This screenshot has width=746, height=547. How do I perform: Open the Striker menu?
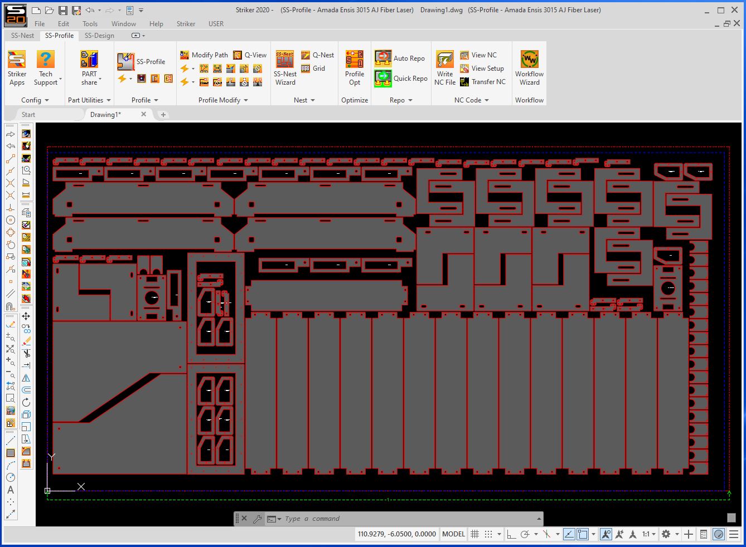pyautogui.click(x=186, y=23)
